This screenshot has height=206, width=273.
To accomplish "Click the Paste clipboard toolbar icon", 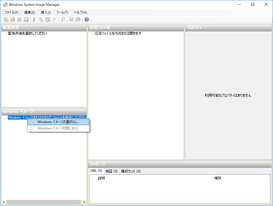I will click(48, 19).
